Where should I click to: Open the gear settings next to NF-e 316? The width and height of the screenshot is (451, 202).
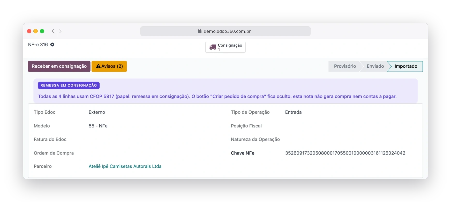click(x=52, y=45)
